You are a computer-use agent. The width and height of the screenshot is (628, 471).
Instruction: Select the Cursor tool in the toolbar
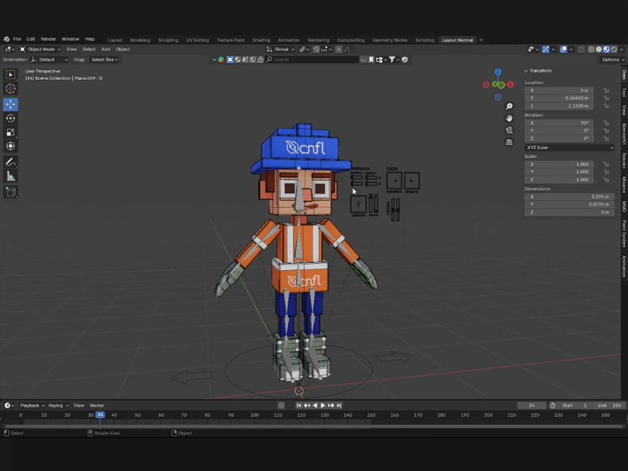point(11,89)
